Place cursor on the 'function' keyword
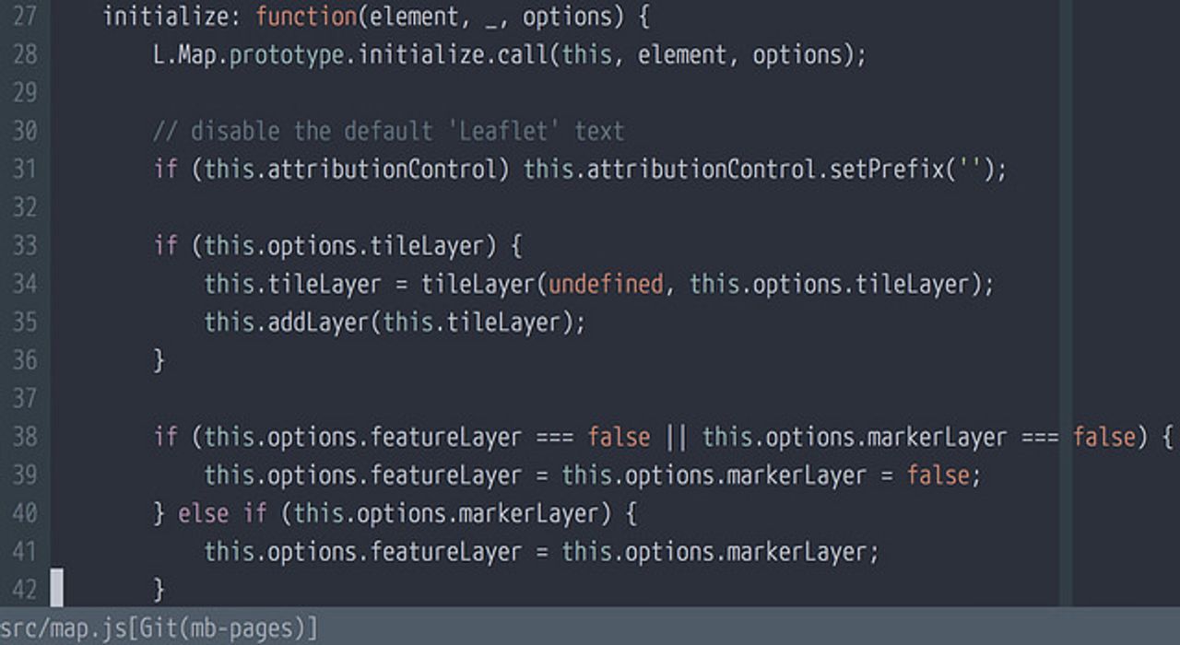This screenshot has height=645, width=1180. tap(304, 17)
